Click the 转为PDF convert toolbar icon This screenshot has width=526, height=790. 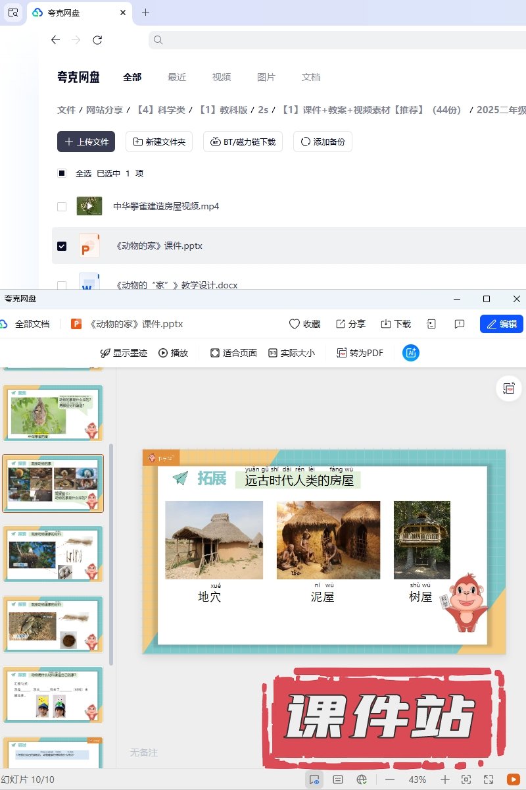click(x=360, y=353)
